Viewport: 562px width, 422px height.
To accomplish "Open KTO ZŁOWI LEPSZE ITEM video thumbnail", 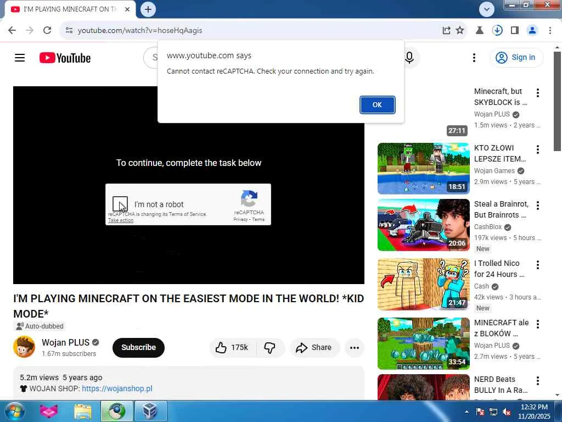I will [423, 168].
